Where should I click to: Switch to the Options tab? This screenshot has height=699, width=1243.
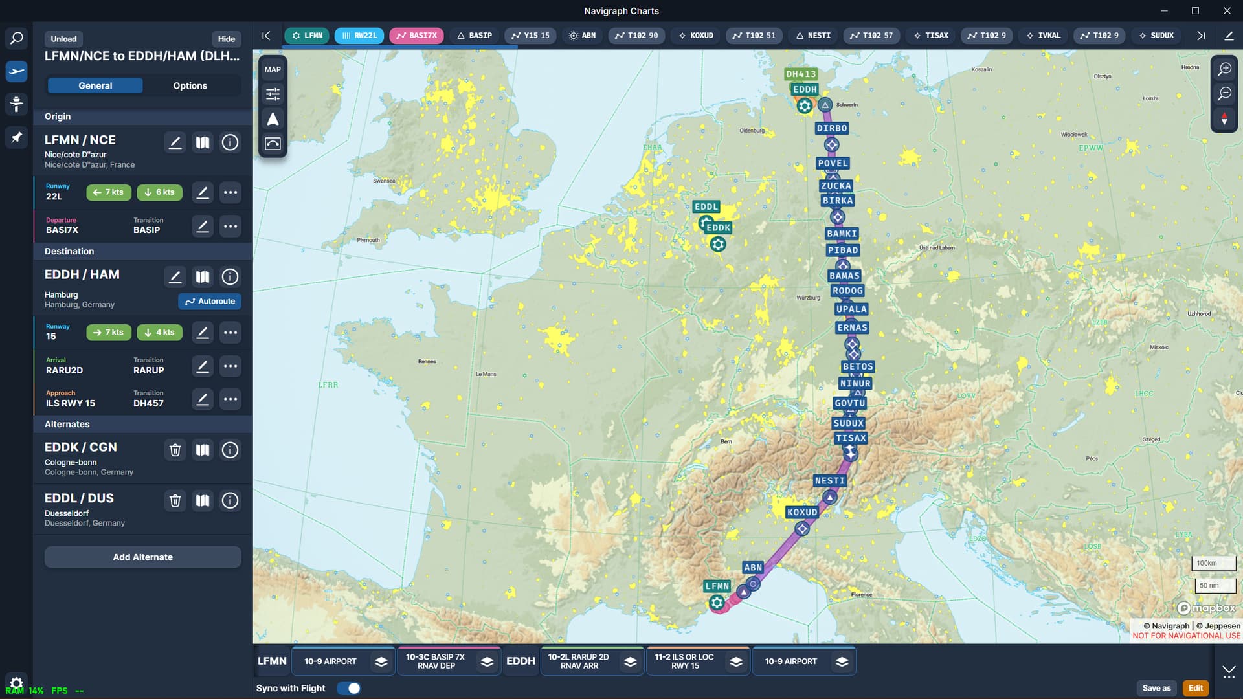[x=190, y=85]
